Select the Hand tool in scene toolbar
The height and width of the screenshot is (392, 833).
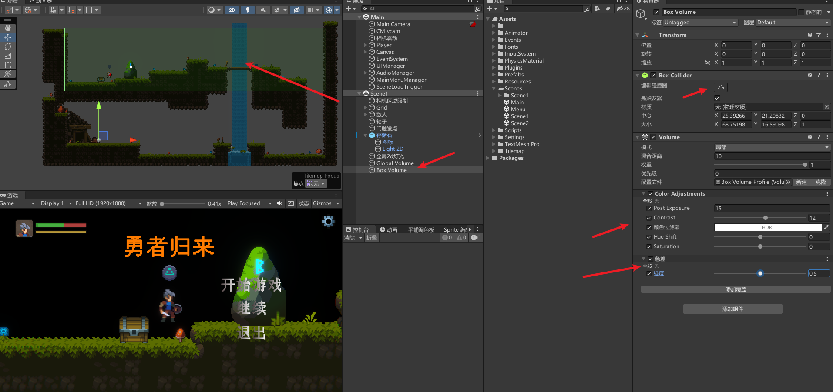(x=8, y=28)
